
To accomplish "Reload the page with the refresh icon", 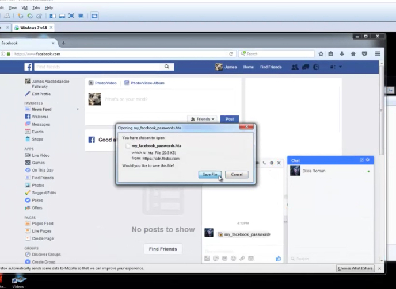I will (231, 54).
